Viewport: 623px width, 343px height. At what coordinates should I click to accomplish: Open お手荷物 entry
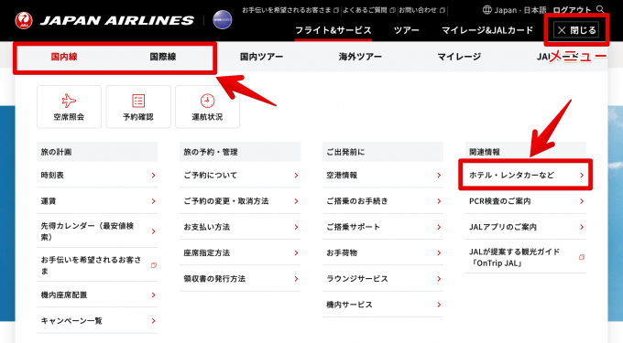[x=383, y=252]
